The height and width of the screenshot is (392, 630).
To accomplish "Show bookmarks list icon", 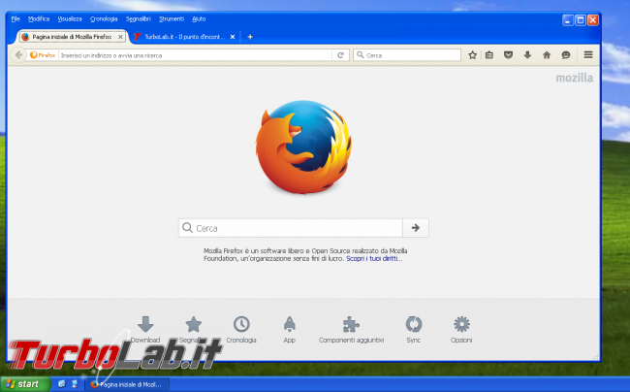I will point(488,55).
